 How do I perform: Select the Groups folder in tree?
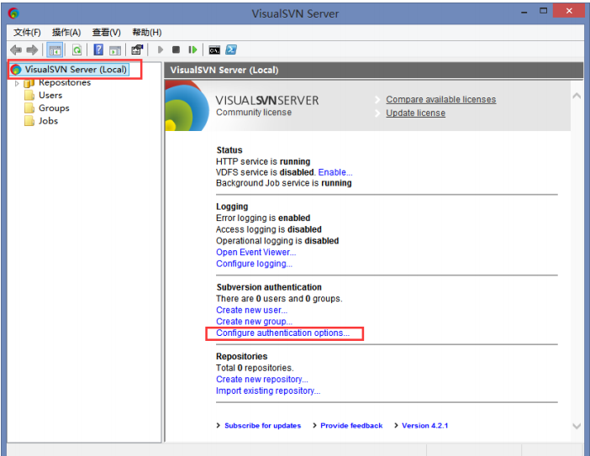click(54, 107)
